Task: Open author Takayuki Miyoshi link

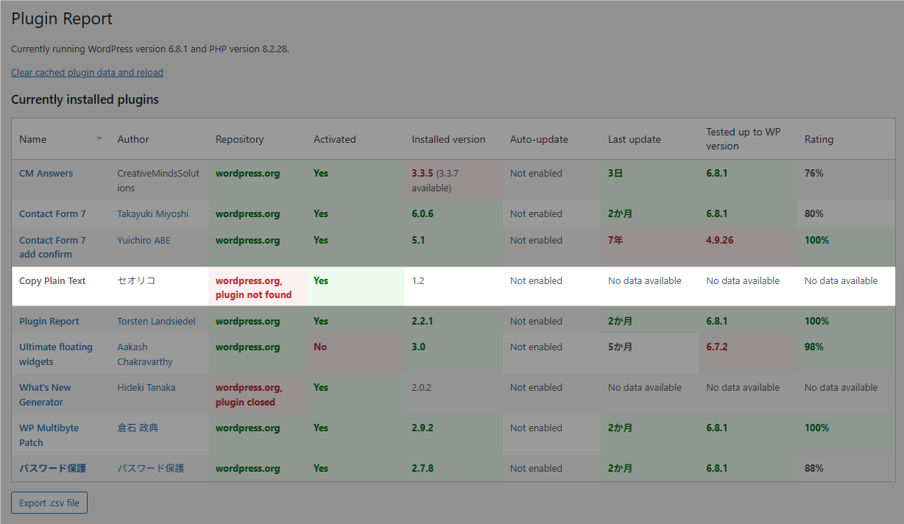Action: [x=152, y=213]
